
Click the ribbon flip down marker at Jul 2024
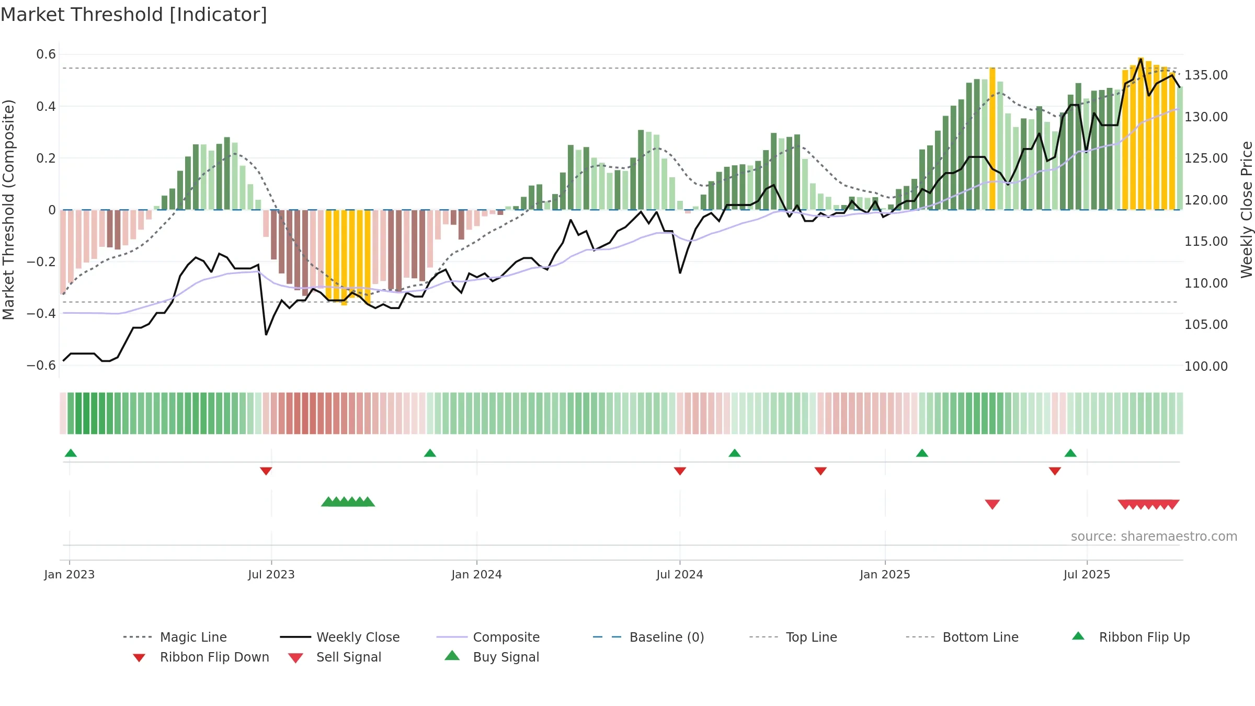pos(680,471)
